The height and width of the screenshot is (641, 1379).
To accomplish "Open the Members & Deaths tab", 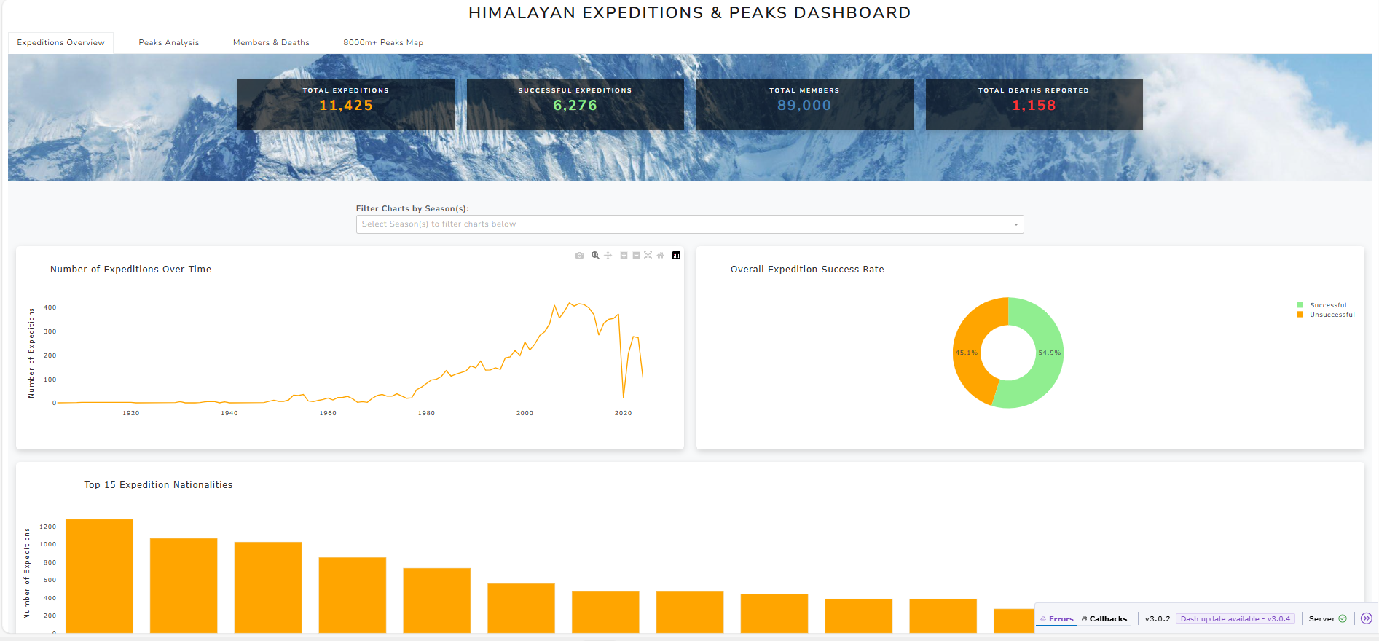I will (271, 42).
